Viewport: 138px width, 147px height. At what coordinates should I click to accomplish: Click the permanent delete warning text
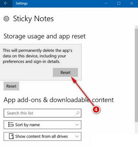click(38, 56)
